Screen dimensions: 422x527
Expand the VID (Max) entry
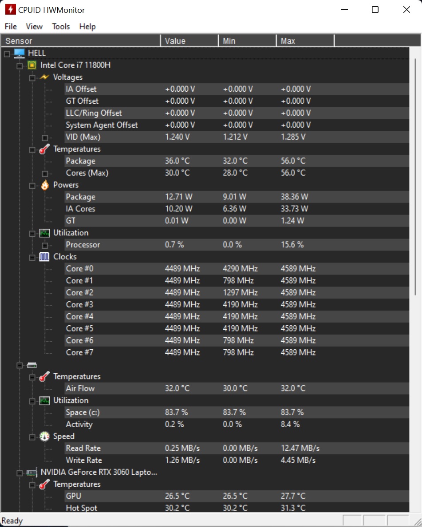tap(45, 138)
